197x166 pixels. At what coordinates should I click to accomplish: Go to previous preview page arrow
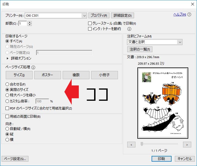131,145
